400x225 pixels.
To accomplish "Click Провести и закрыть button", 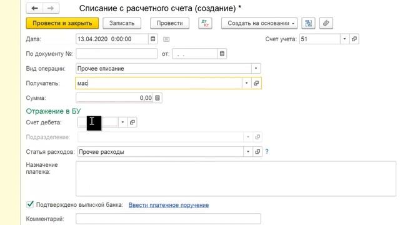I will [62, 23].
